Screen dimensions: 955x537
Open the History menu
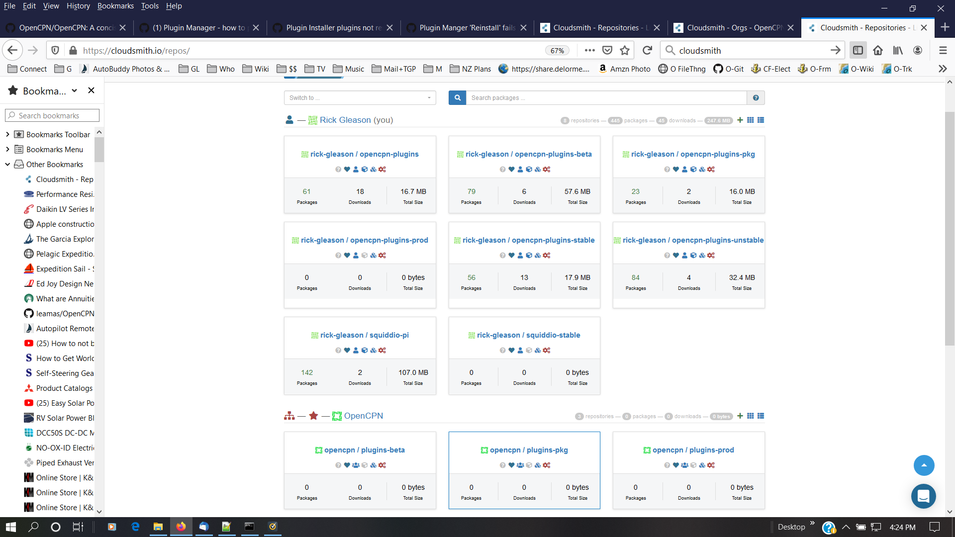click(78, 6)
